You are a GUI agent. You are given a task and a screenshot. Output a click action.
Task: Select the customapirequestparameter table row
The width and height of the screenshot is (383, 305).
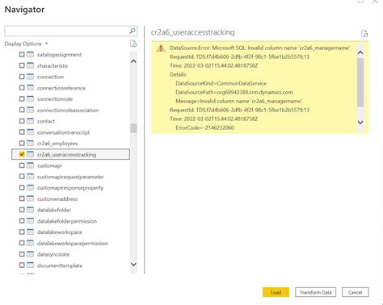click(70, 177)
